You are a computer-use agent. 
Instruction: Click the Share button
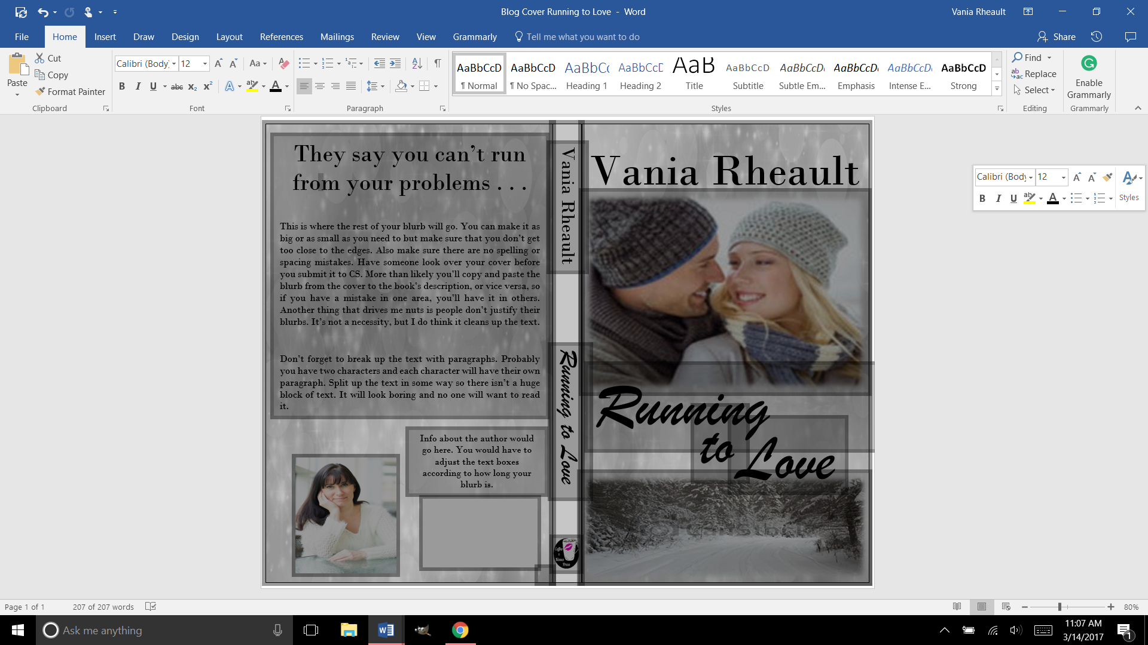(x=1057, y=37)
